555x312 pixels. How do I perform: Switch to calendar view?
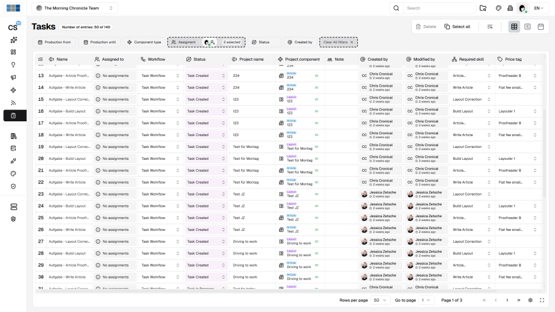[x=540, y=27]
